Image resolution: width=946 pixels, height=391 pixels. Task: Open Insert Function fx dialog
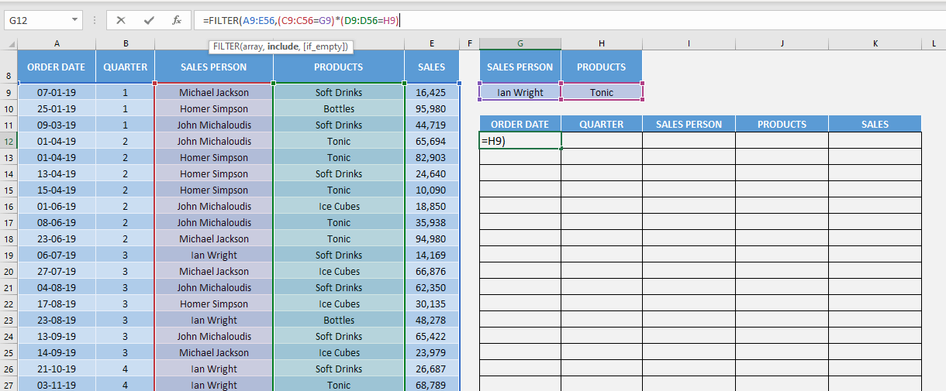coord(177,20)
